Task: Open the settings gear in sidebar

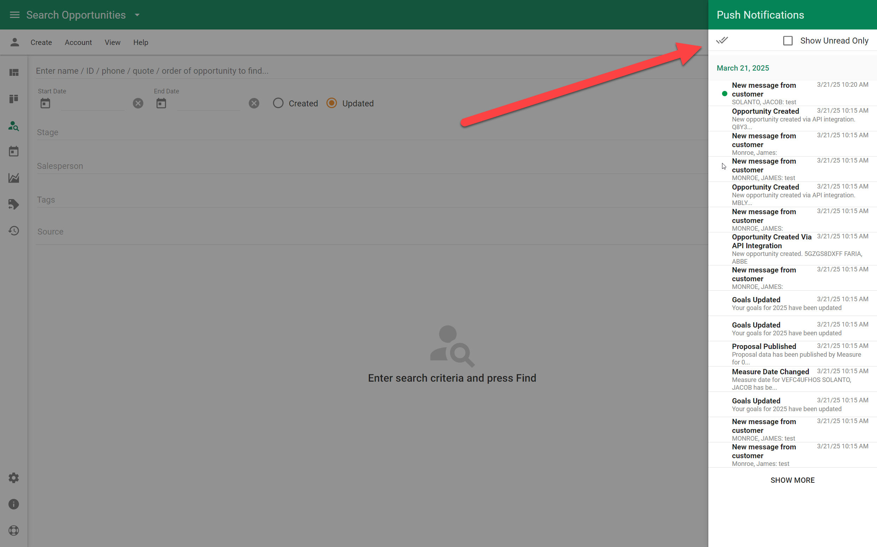Action: click(x=14, y=478)
